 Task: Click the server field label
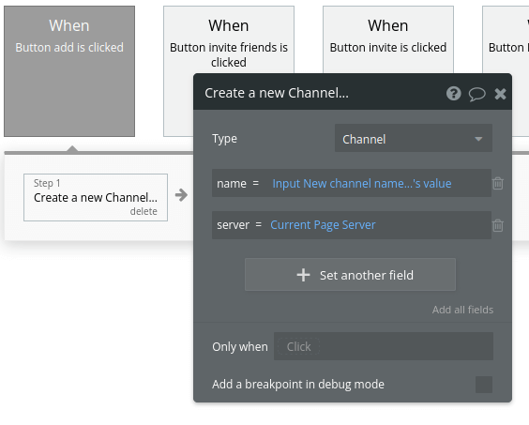(x=234, y=225)
